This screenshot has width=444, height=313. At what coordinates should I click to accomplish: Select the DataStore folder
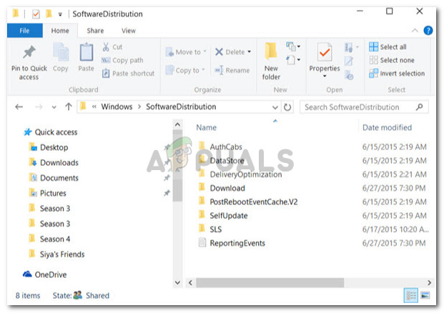[x=227, y=161]
